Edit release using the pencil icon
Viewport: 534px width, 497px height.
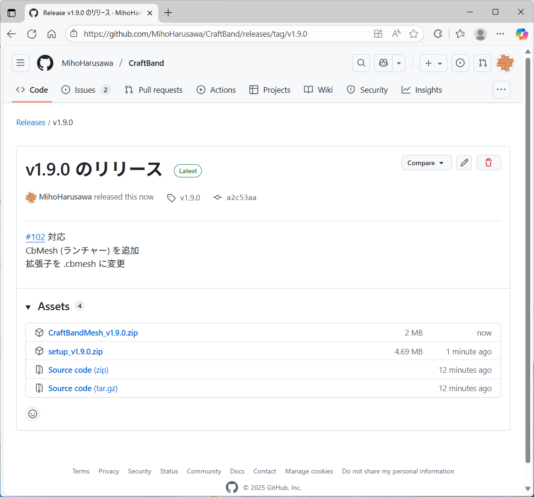(464, 163)
